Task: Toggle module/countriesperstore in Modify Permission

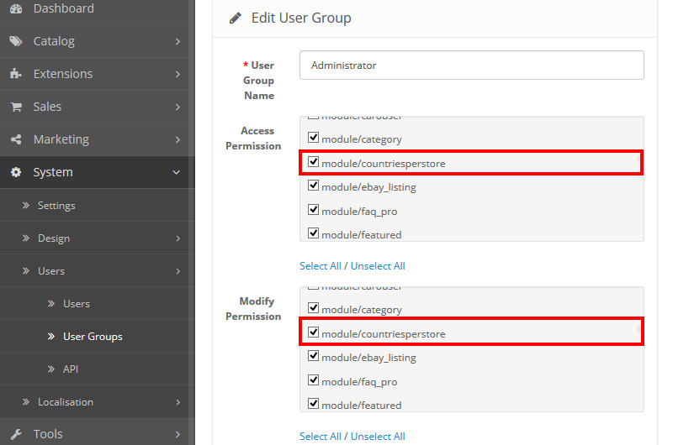Action: 314,332
